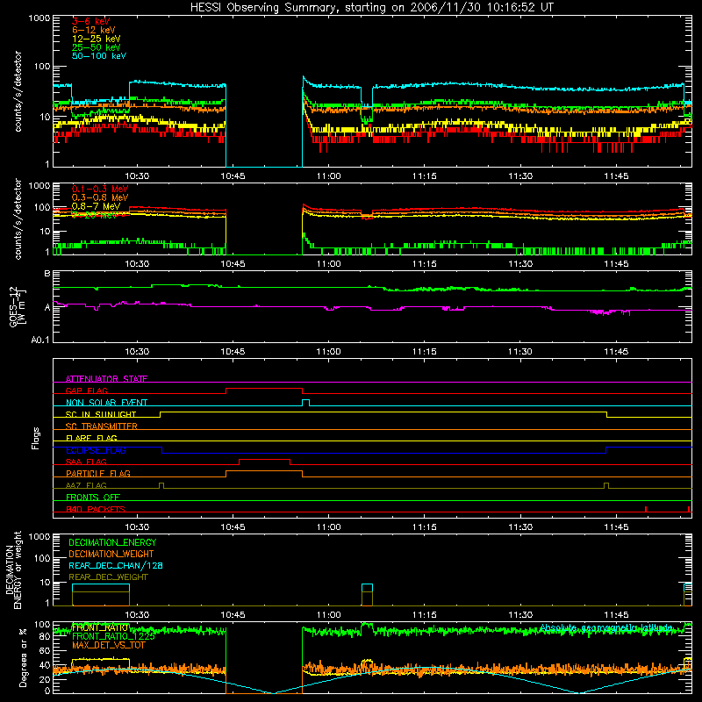This screenshot has height=702, width=702.
Task: Select the 6-12 keV legend entry
Action: point(94,30)
